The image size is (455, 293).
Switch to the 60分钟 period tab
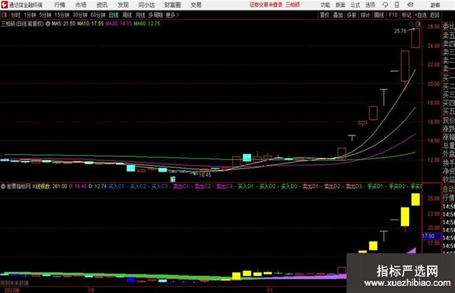(98, 15)
